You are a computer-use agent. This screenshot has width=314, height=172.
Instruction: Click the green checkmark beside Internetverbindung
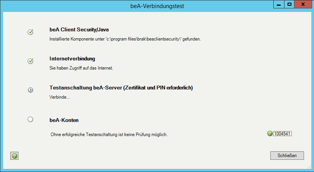(x=31, y=61)
